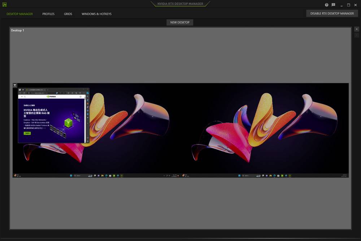The width and height of the screenshot is (361, 241).
Task: Click the green 了解詳情 link in the browser preview
Action: (x=27, y=133)
